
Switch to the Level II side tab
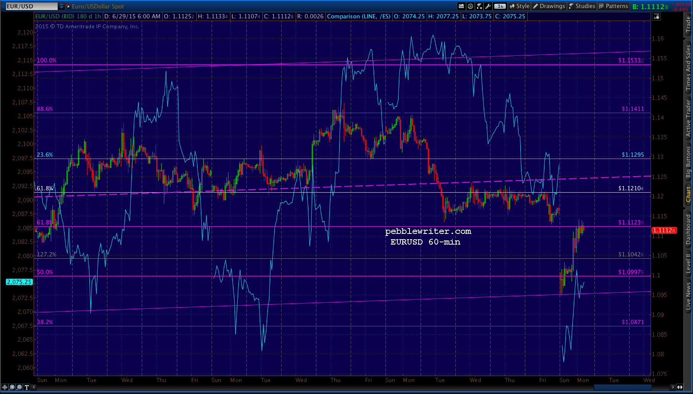(688, 264)
